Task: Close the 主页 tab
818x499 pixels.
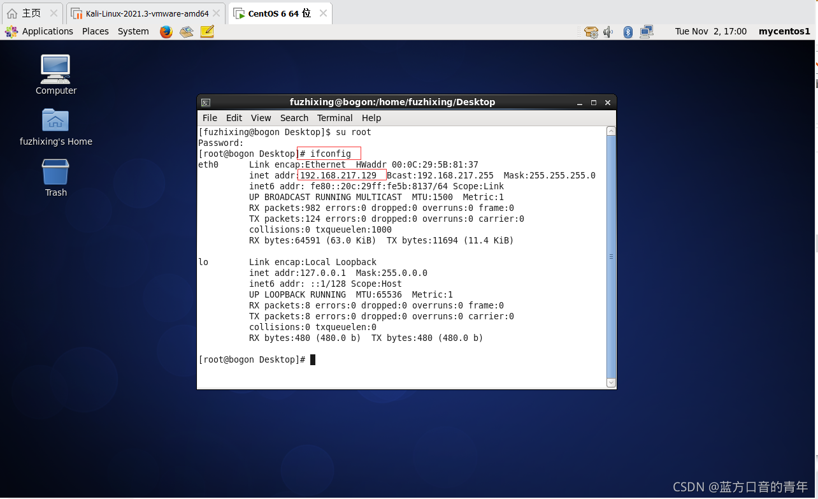Action: (54, 13)
